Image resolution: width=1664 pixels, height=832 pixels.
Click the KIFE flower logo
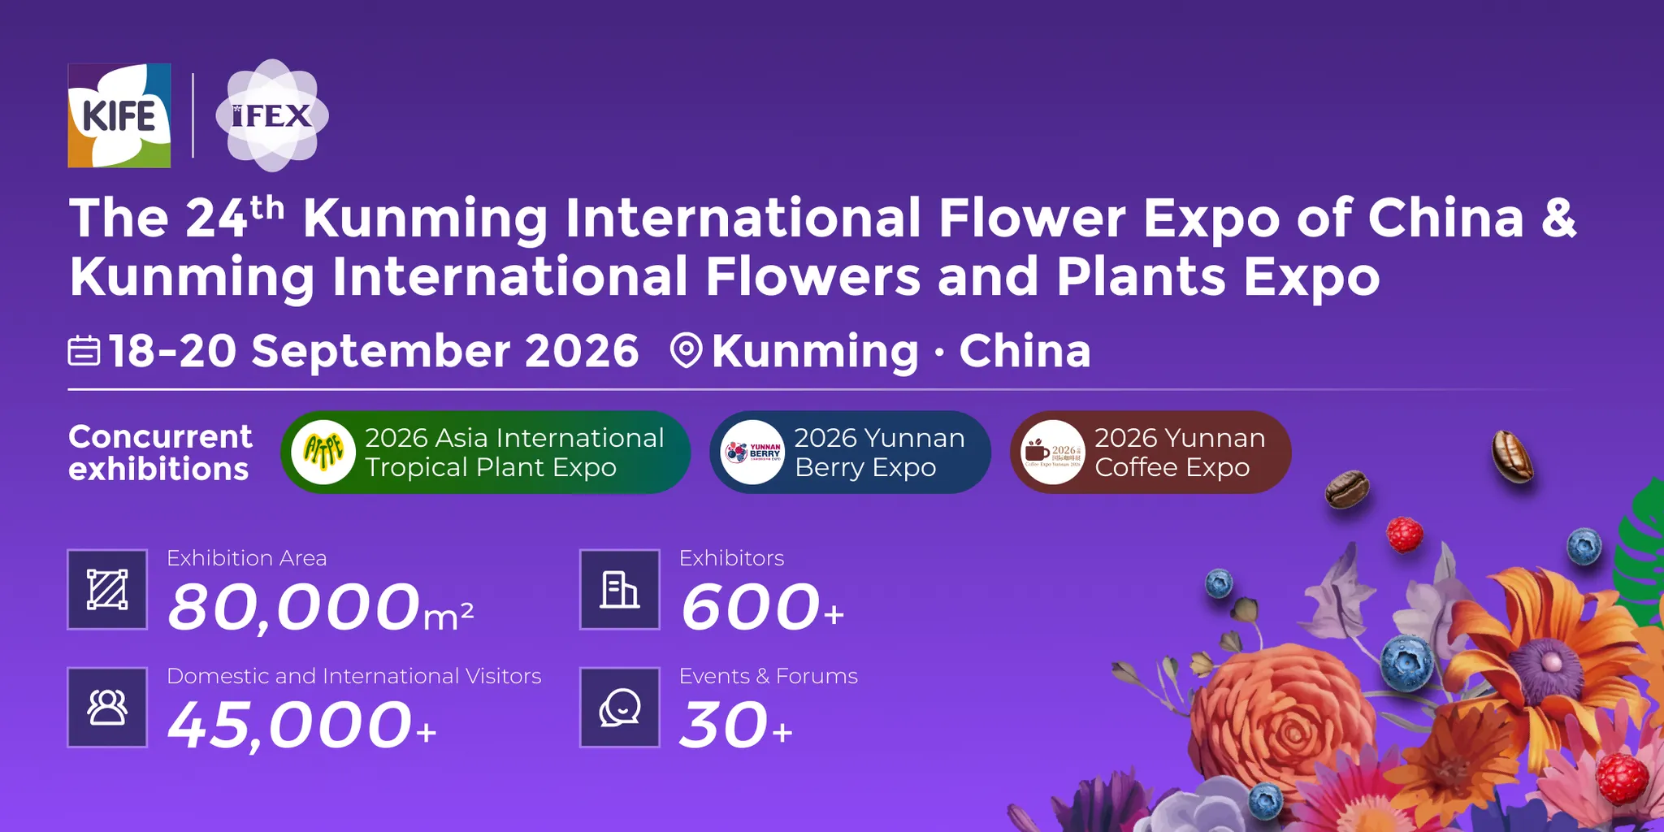pyautogui.click(x=119, y=115)
